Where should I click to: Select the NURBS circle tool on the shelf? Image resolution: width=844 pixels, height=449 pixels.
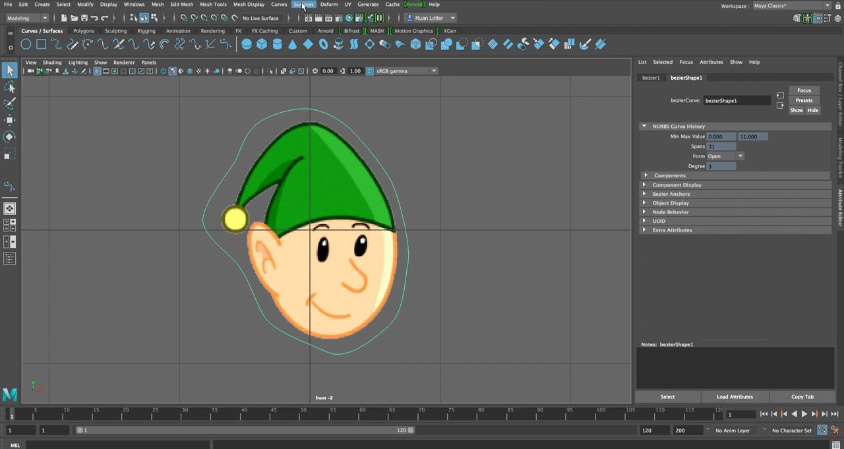click(26, 44)
